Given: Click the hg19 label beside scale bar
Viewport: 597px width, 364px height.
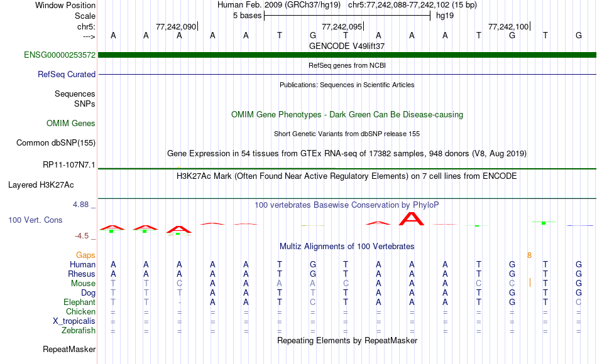Looking at the screenshot, I should point(445,16).
